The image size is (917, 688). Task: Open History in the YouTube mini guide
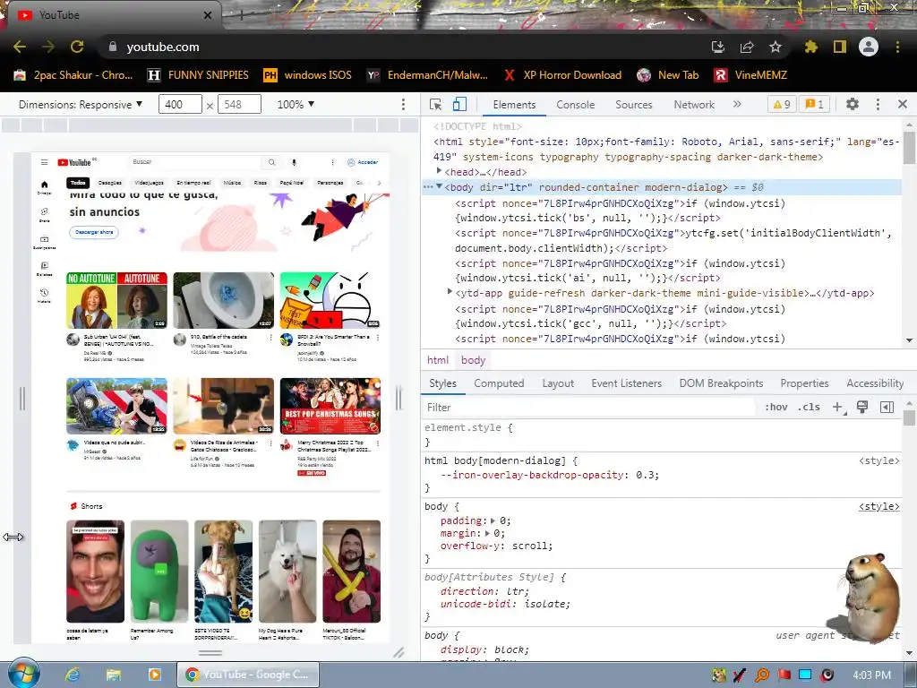(45, 296)
